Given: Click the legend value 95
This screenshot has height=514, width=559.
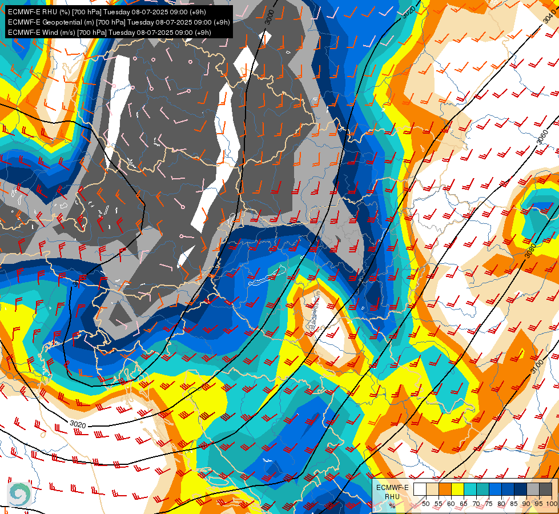Looking at the screenshot, I should [538, 504].
